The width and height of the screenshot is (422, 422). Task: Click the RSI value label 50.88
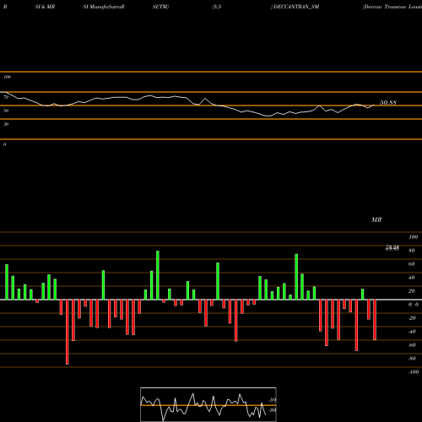pos(388,103)
